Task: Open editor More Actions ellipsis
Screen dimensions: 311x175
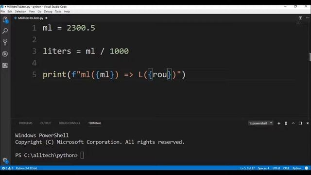Action: coord(308,18)
